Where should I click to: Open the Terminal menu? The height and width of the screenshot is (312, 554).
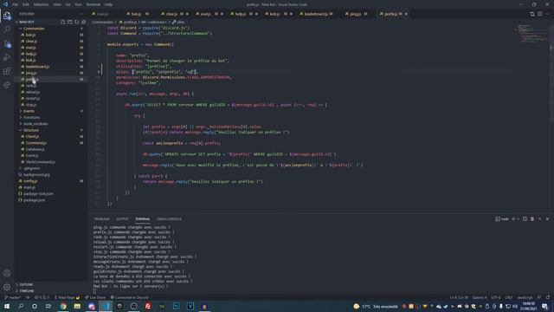[93, 4]
